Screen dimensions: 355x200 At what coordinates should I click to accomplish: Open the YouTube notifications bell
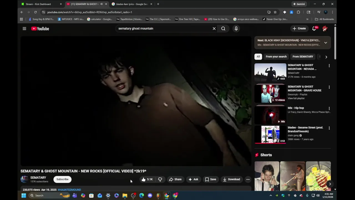point(314,28)
